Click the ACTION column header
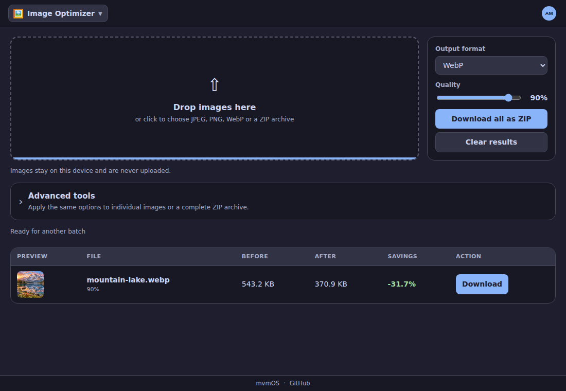 468,256
